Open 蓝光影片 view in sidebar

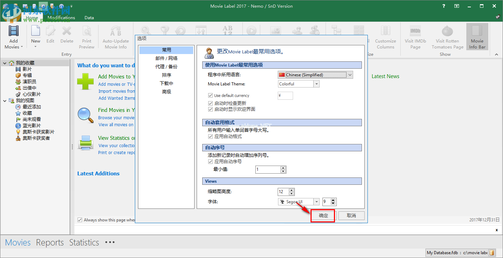(x=31, y=126)
